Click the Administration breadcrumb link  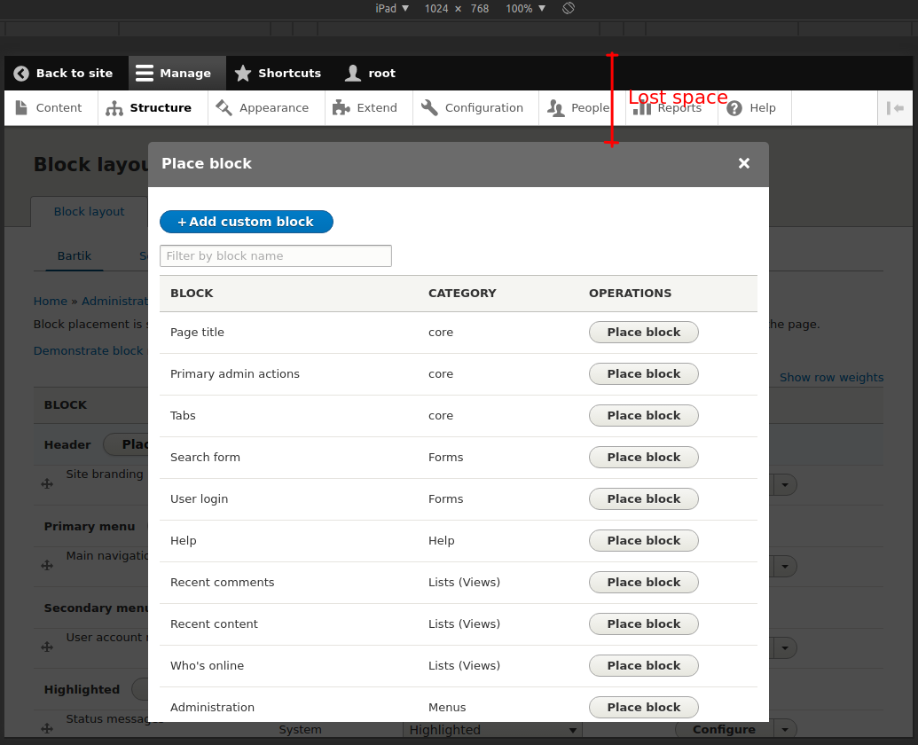(x=114, y=301)
